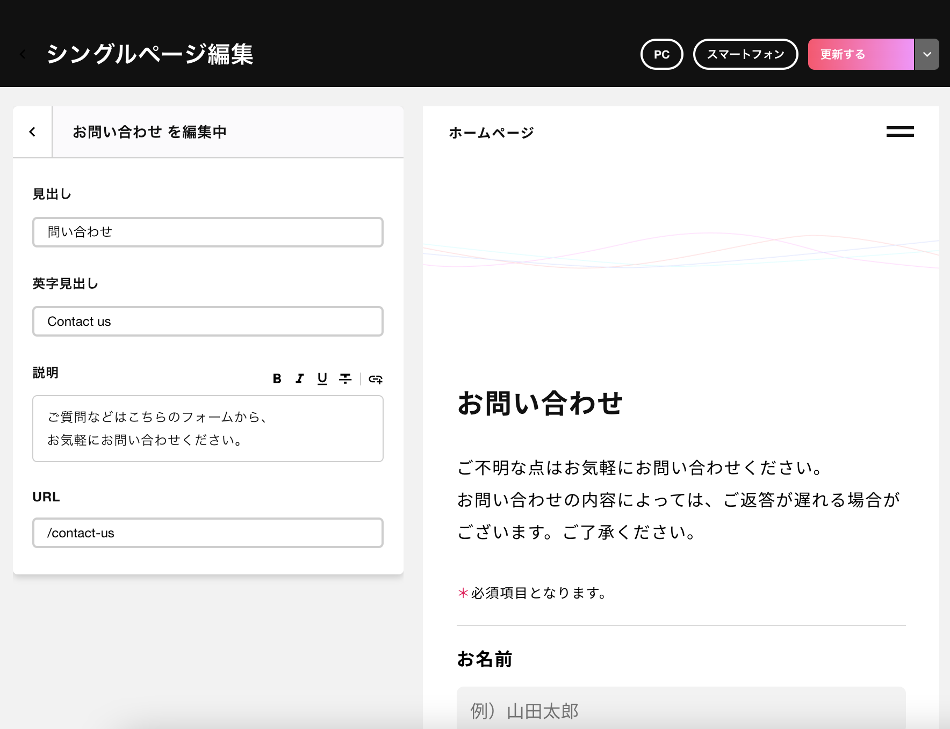The height and width of the screenshot is (729, 950).
Task: Click the ＊必須項目となります。 note
Action: 532,593
